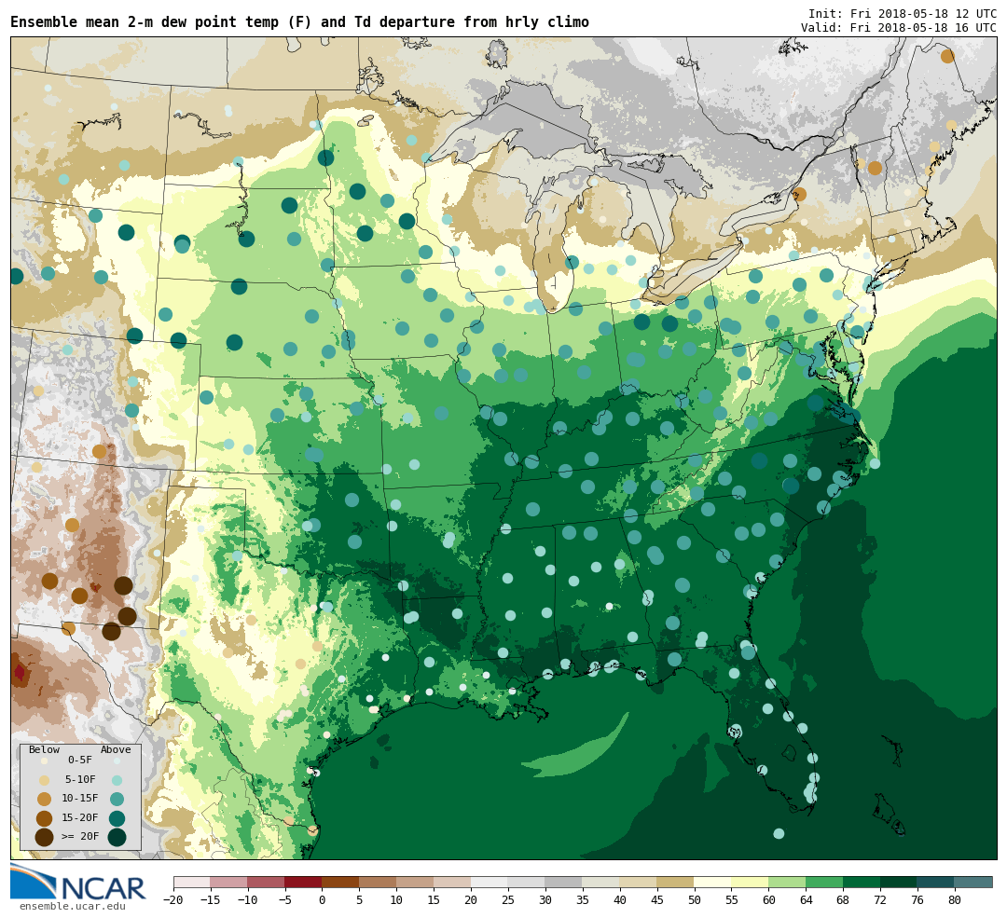The height and width of the screenshot is (918, 1007).
Task: Click the -10 to -5 color bar swatch
Action: pyautogui.click(x=267, y=883)
